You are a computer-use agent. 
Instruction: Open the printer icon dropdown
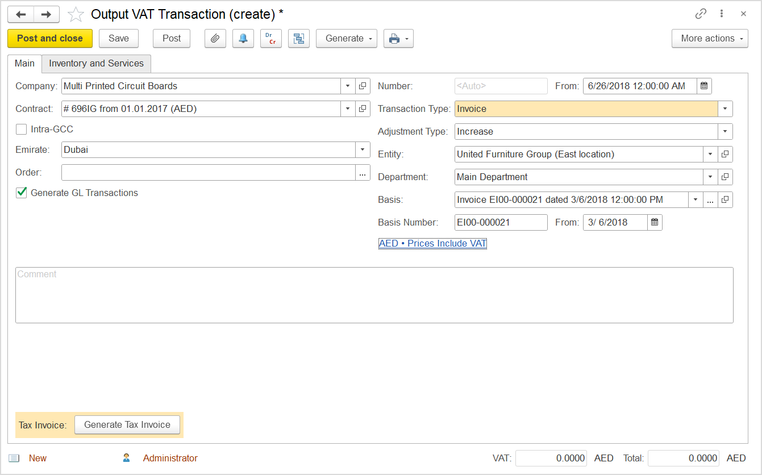click(398, 39)
